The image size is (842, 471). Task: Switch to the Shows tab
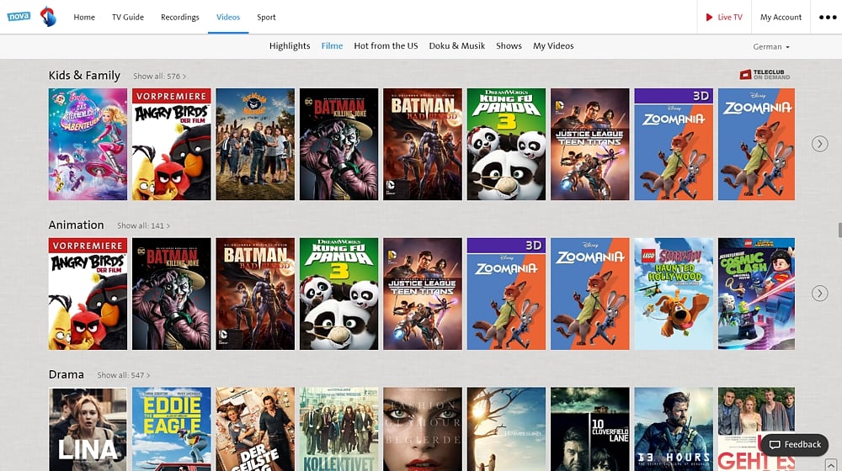[x=509, y=46]
